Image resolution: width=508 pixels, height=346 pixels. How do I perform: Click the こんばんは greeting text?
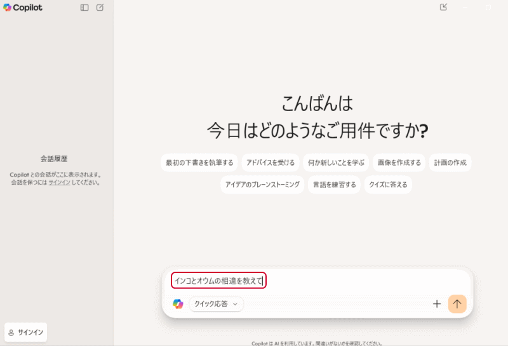tap(317, 103)
